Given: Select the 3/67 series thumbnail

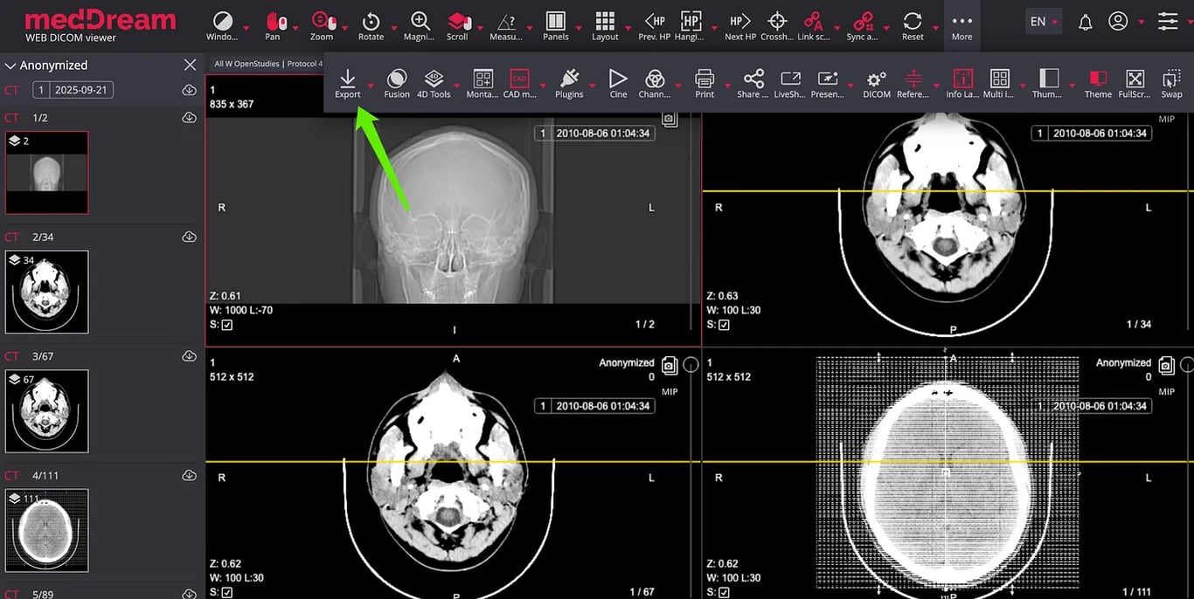Looking at the screenshot, I should pyautogui.click(x=46, y=411).
